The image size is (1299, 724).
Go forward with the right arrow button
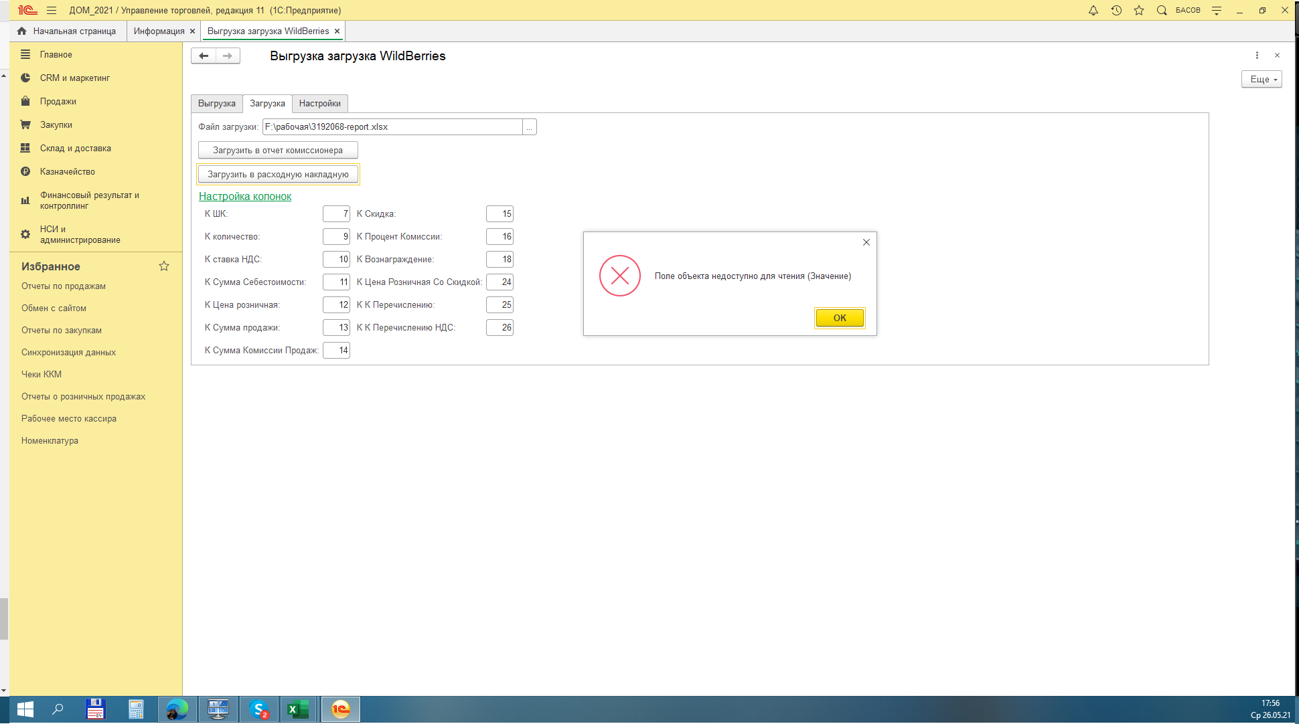tap(228, 56)
